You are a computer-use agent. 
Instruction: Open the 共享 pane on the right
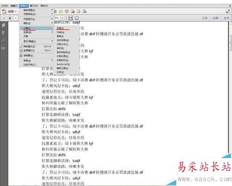(x=226, y=18)
